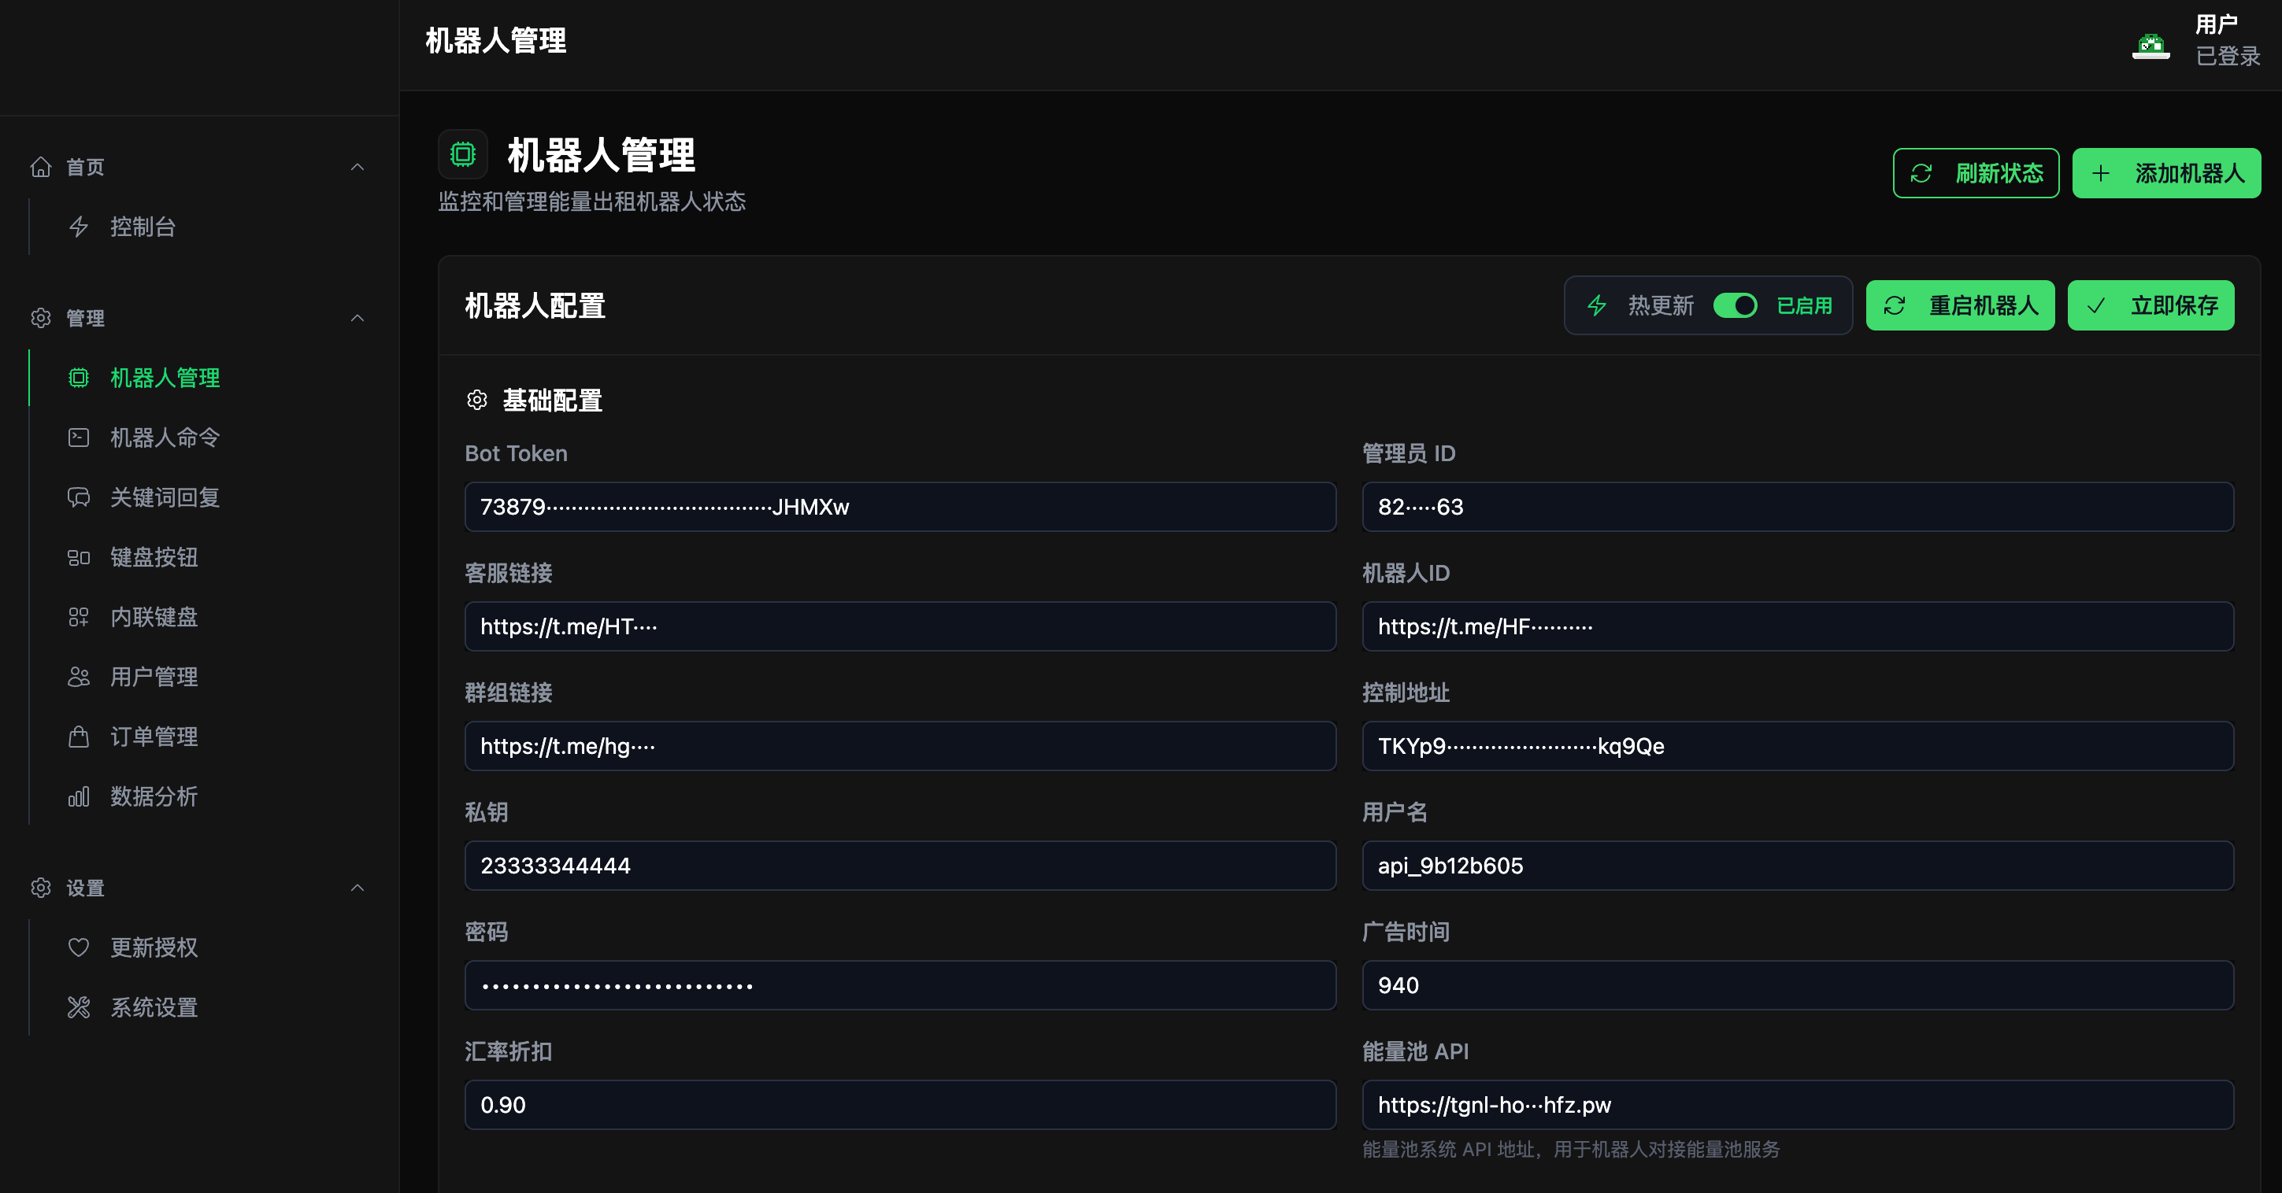This screenshot has height=1193, width=2282.
Task: Click the heart icon for 更新授权
Action: point(79,947)
